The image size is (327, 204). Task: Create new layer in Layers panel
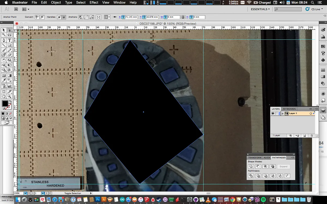(x=304, y=135)
